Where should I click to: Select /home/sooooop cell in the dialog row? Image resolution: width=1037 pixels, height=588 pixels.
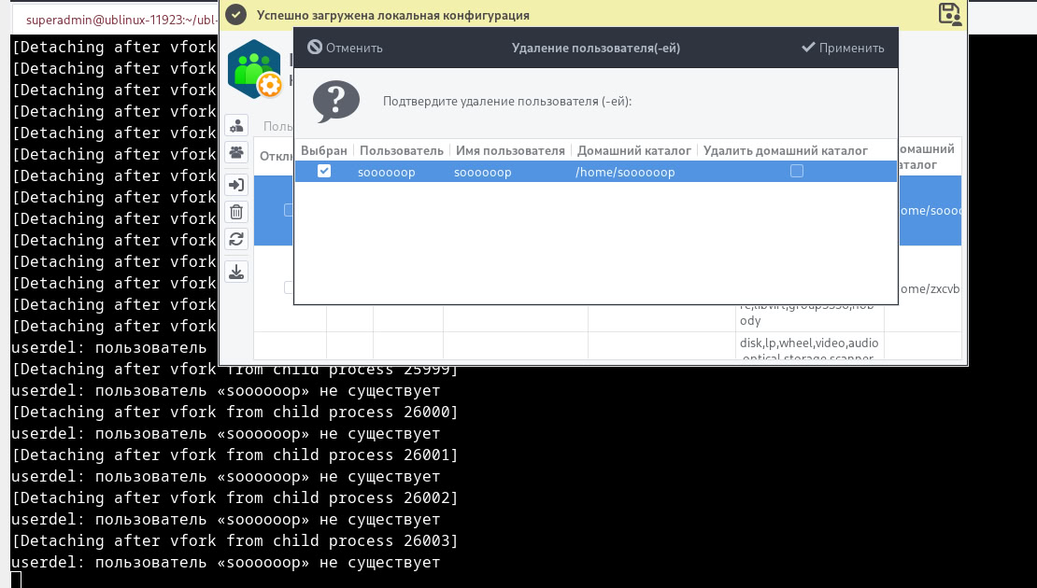(x=625, y=173)
